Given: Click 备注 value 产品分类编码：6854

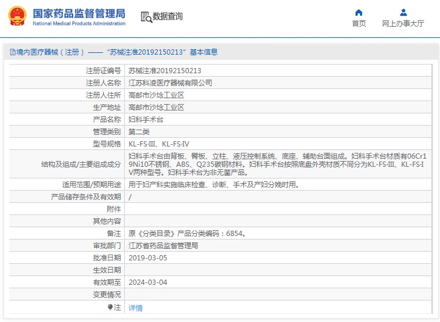Looking at the screenshot, I should pos(188,234).
